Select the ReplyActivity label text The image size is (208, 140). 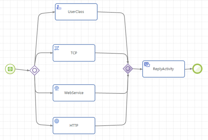(x=163, y=69)
